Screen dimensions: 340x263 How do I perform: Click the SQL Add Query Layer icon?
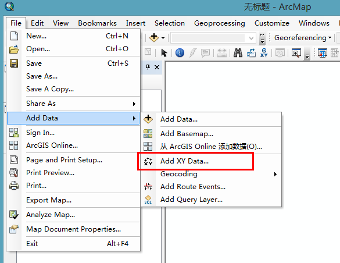click(x=148, y=200)
